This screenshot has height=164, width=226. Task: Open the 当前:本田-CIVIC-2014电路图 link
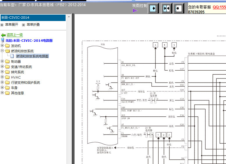pyautogui.click(x=29, y=41)
